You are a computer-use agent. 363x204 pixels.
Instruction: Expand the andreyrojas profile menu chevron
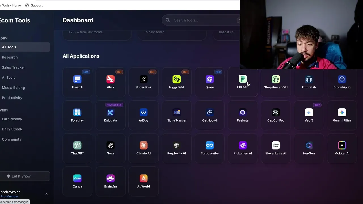[x=47, y=194]
